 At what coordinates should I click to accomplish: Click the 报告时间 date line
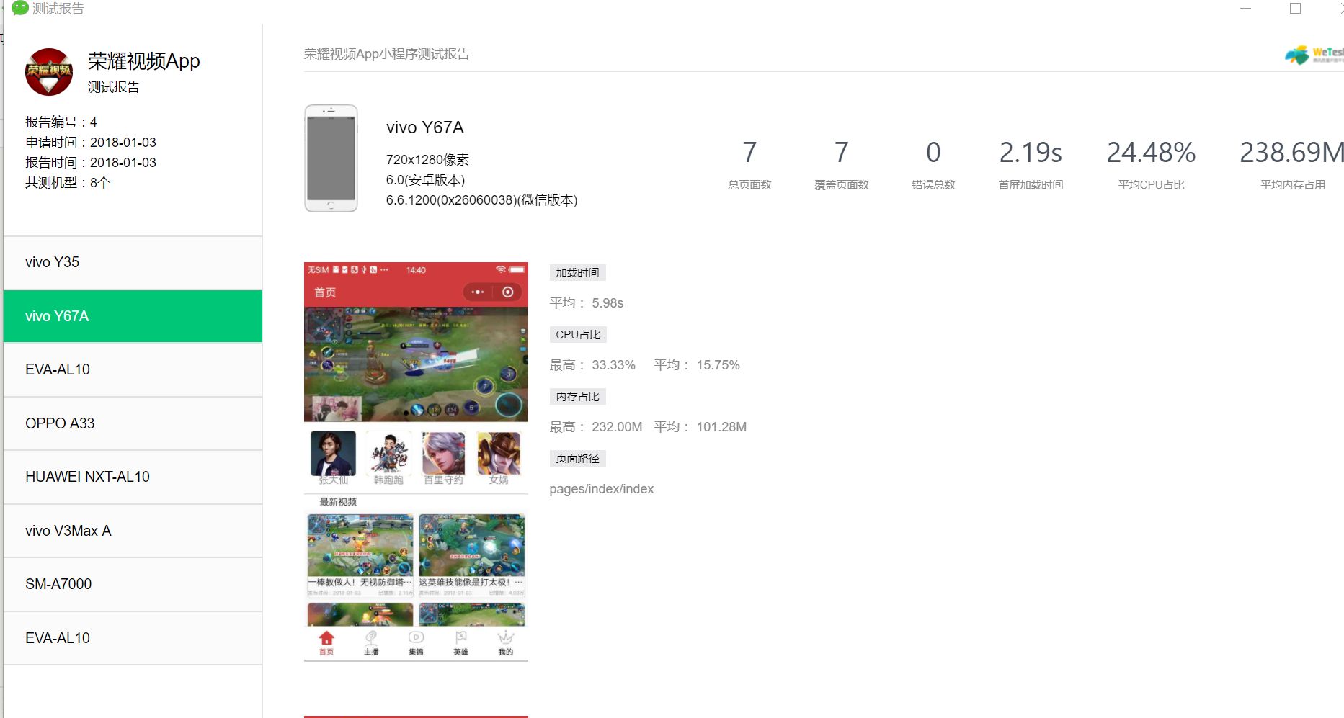coord(91,163)
